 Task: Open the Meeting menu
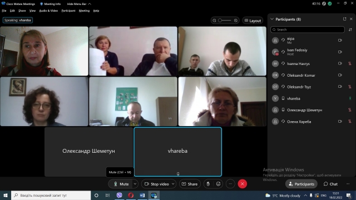[x=84, y=11]
